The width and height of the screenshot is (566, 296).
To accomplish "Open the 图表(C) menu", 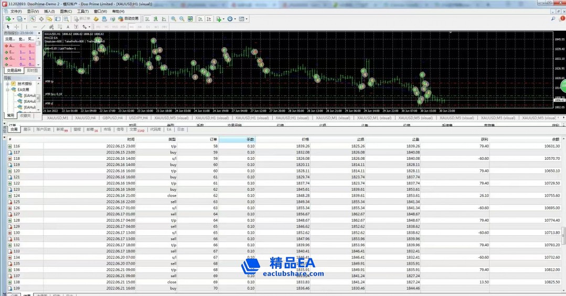I will [66, 11].
